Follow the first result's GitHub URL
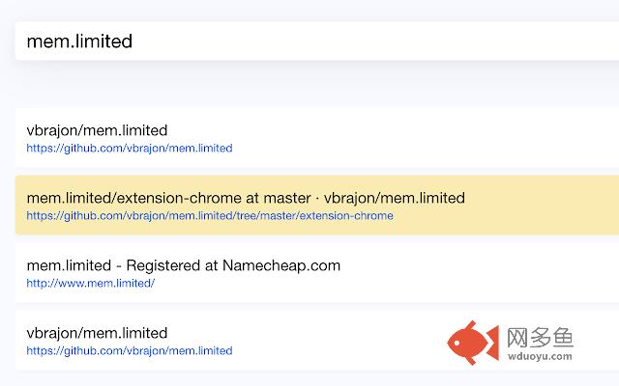 point(130,149)
